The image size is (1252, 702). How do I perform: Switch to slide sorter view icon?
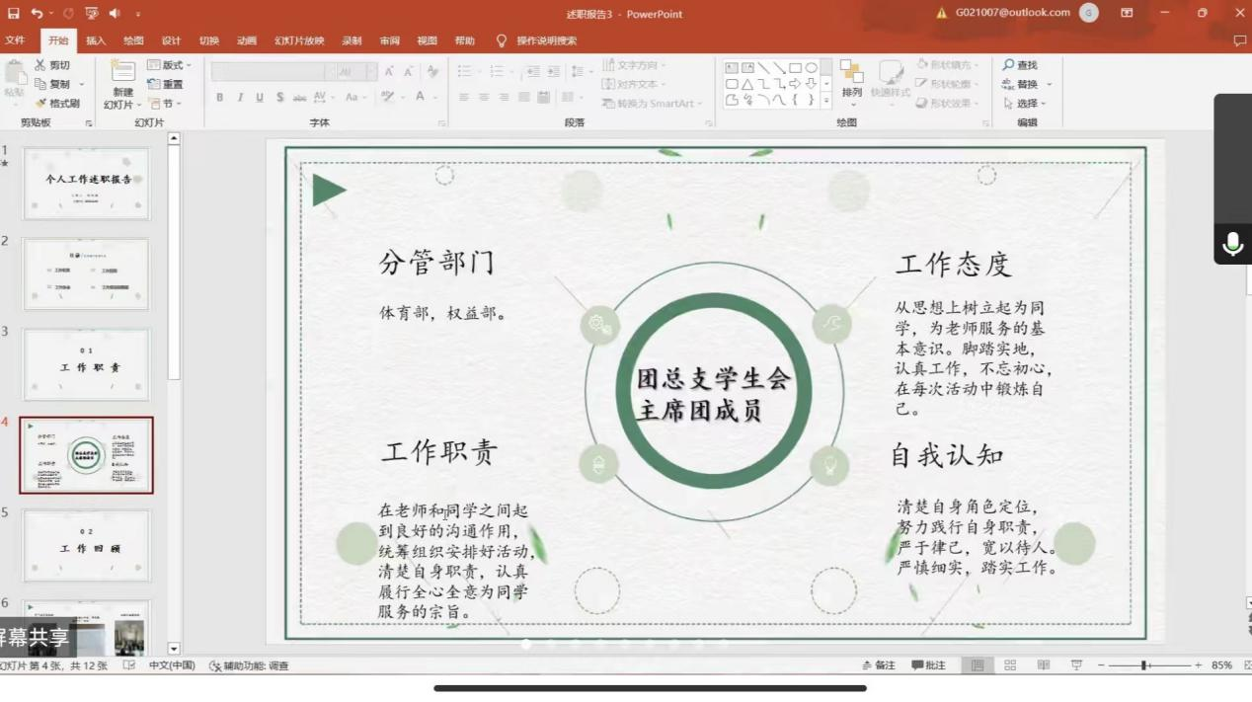[x=1010, y=665]
